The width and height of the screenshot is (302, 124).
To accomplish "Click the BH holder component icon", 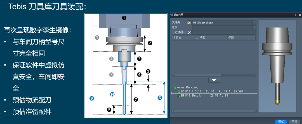I will [179, 95].
